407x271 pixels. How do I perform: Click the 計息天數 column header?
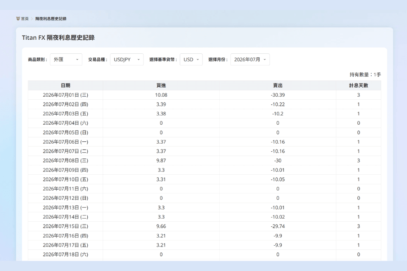pyautogui.click(x=359, y=85)
